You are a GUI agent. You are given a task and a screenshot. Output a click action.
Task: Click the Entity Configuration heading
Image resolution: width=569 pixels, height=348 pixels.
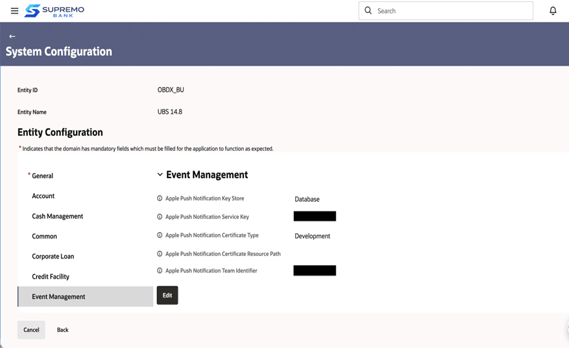[60, 132]
